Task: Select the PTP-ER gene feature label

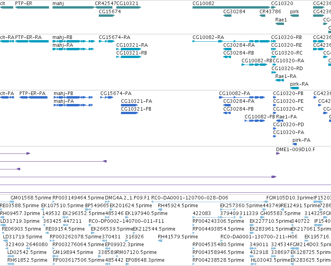Action: (x=24, y=4)
